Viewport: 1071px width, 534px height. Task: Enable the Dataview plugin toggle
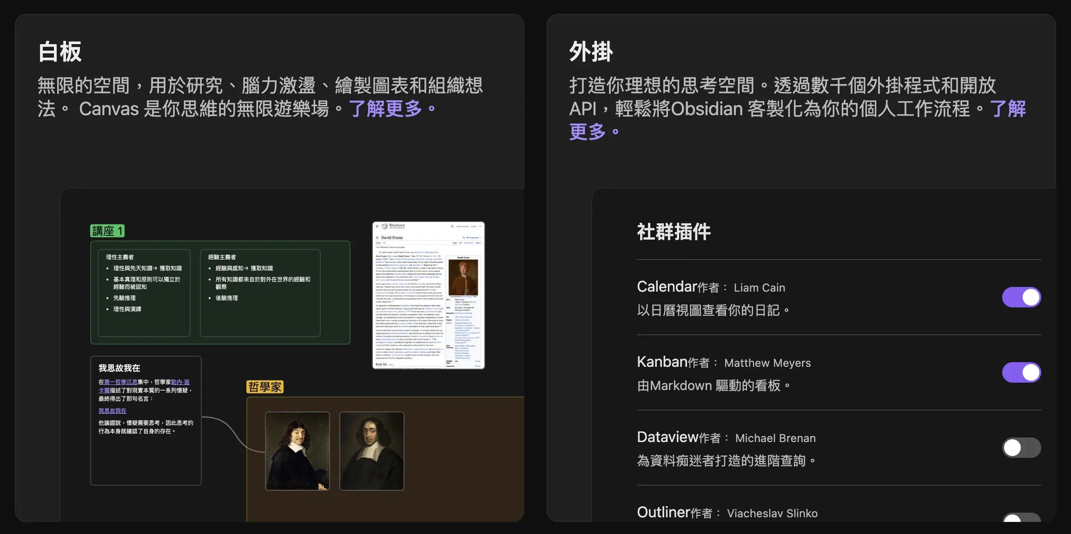click(1022, 447)
